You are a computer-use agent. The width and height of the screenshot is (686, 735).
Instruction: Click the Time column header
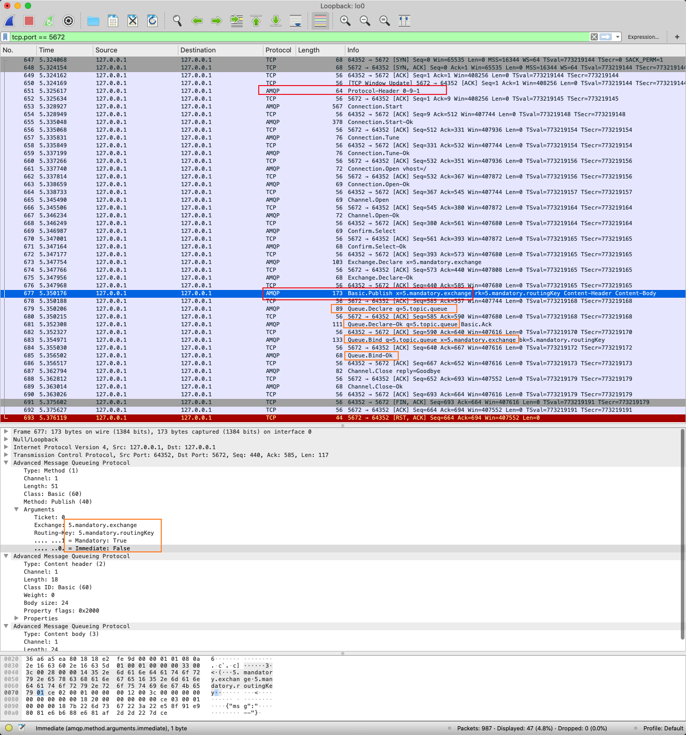[x=47, y=50]
